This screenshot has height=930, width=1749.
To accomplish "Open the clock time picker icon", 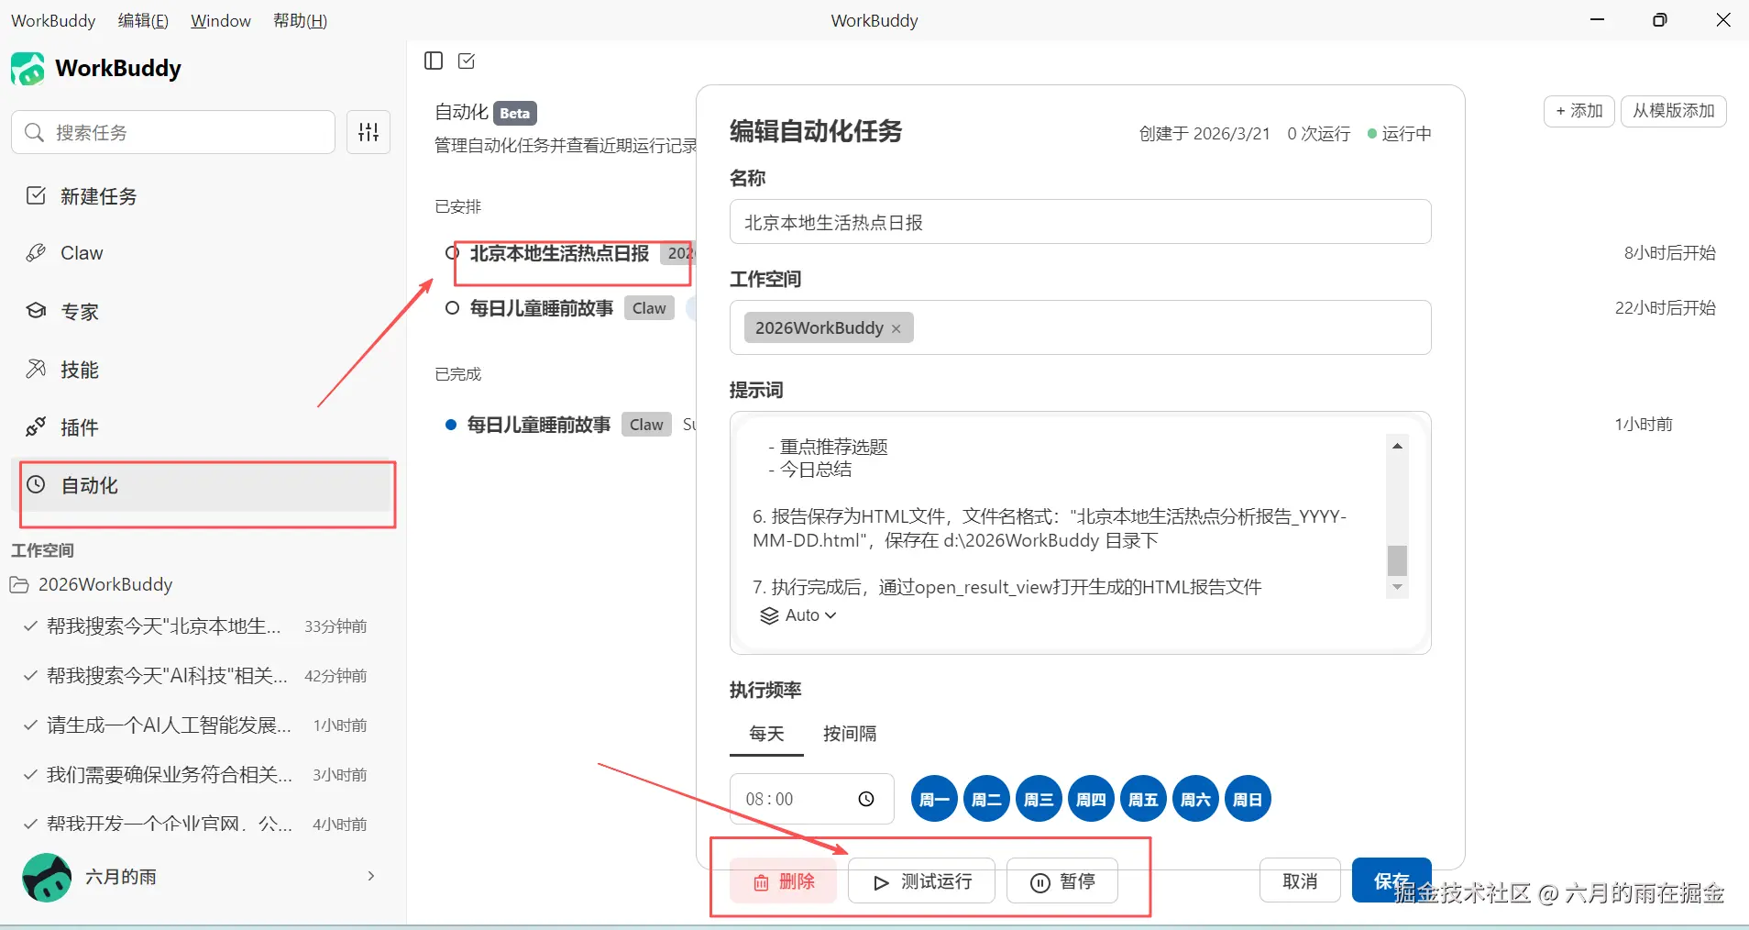I will pos(866,799).
